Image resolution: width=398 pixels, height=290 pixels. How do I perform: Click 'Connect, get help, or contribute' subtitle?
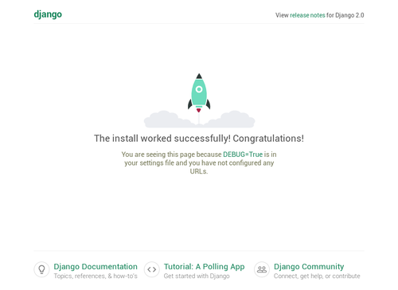317,276
